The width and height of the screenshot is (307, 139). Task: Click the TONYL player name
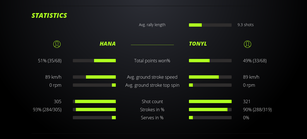(198, 44)
